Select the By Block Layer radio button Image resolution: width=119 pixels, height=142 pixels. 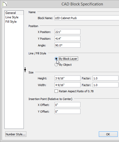[x=56, y=59]
